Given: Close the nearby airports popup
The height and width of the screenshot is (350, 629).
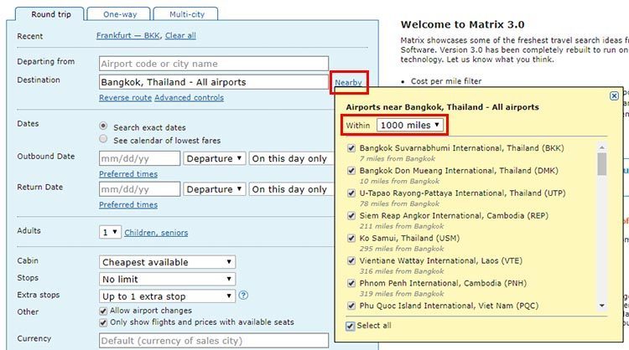Looking at the screenshot, I should tap(614, 96).
